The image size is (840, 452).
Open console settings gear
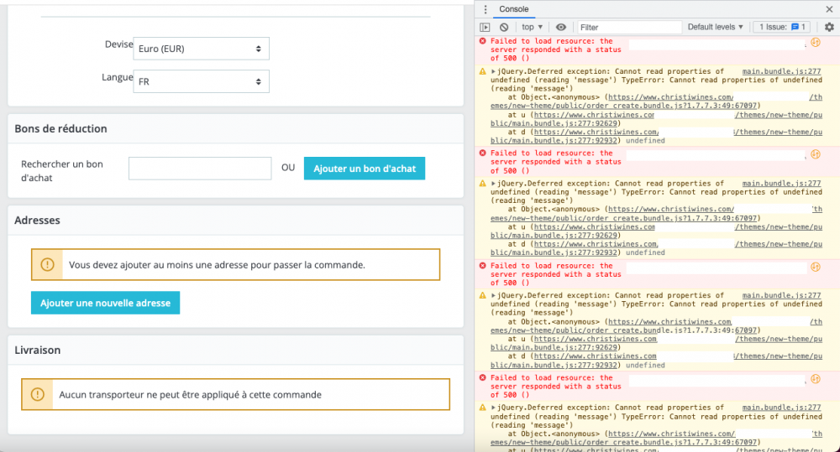829,27
